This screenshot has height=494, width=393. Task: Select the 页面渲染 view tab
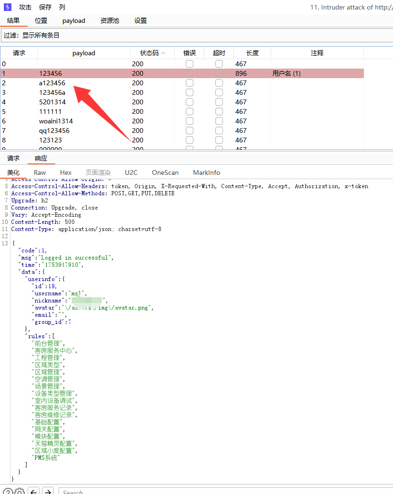click(98, 172)
